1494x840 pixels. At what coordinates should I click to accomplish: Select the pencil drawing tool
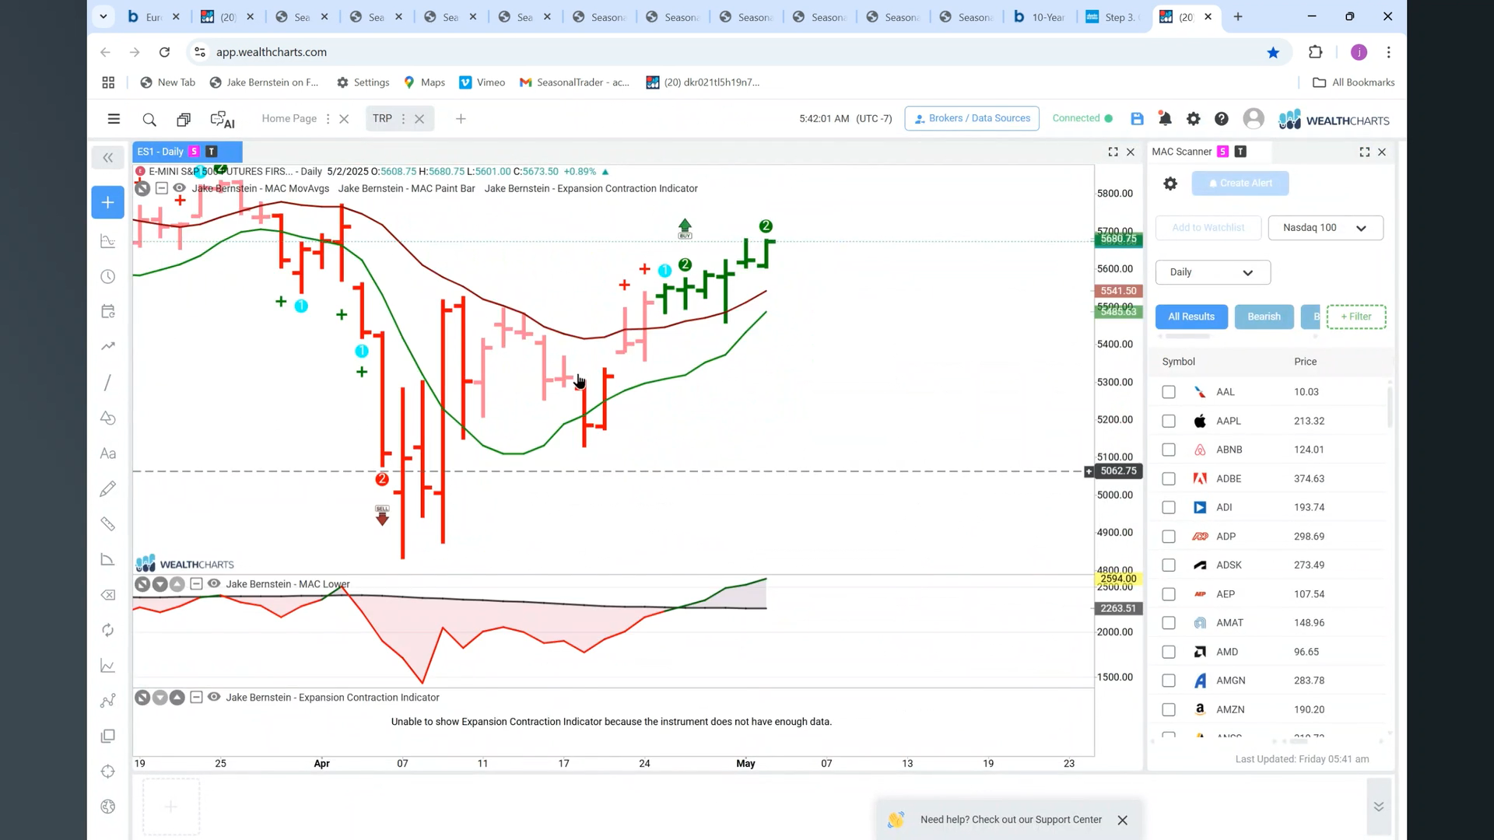click(108, 488)
